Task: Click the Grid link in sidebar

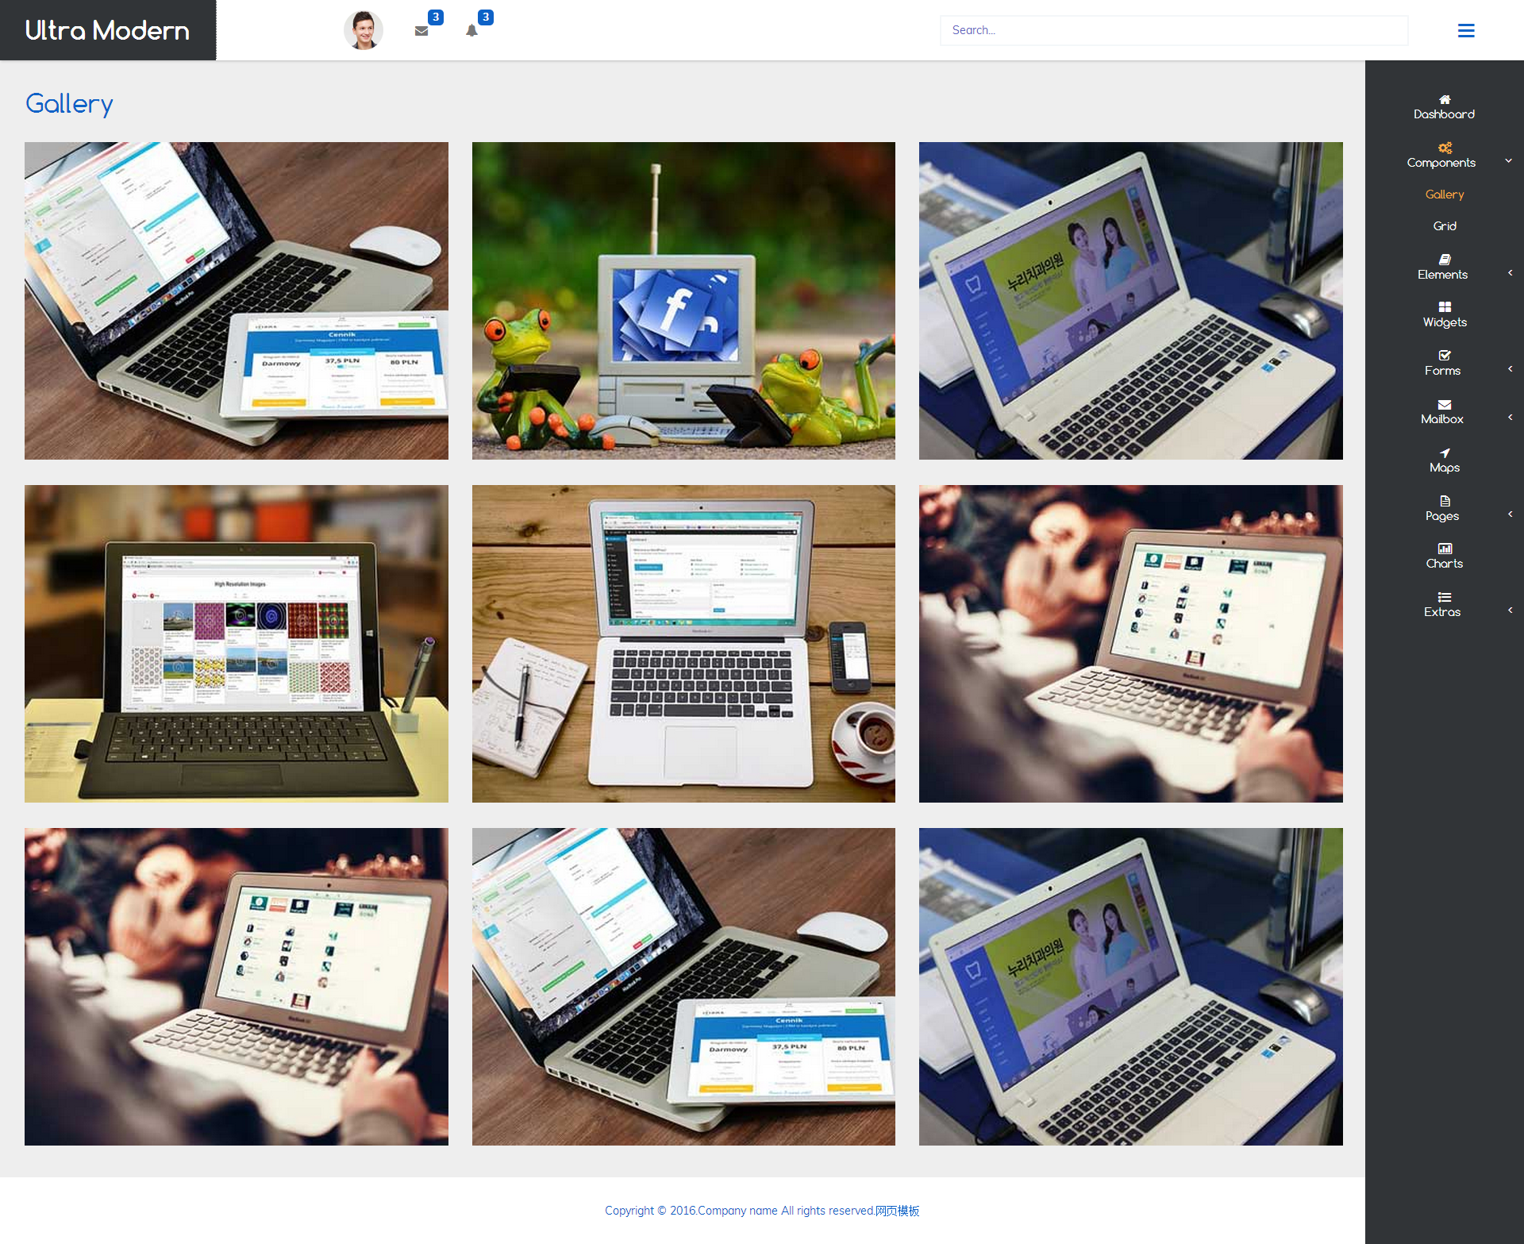Action: point(1443,224)
